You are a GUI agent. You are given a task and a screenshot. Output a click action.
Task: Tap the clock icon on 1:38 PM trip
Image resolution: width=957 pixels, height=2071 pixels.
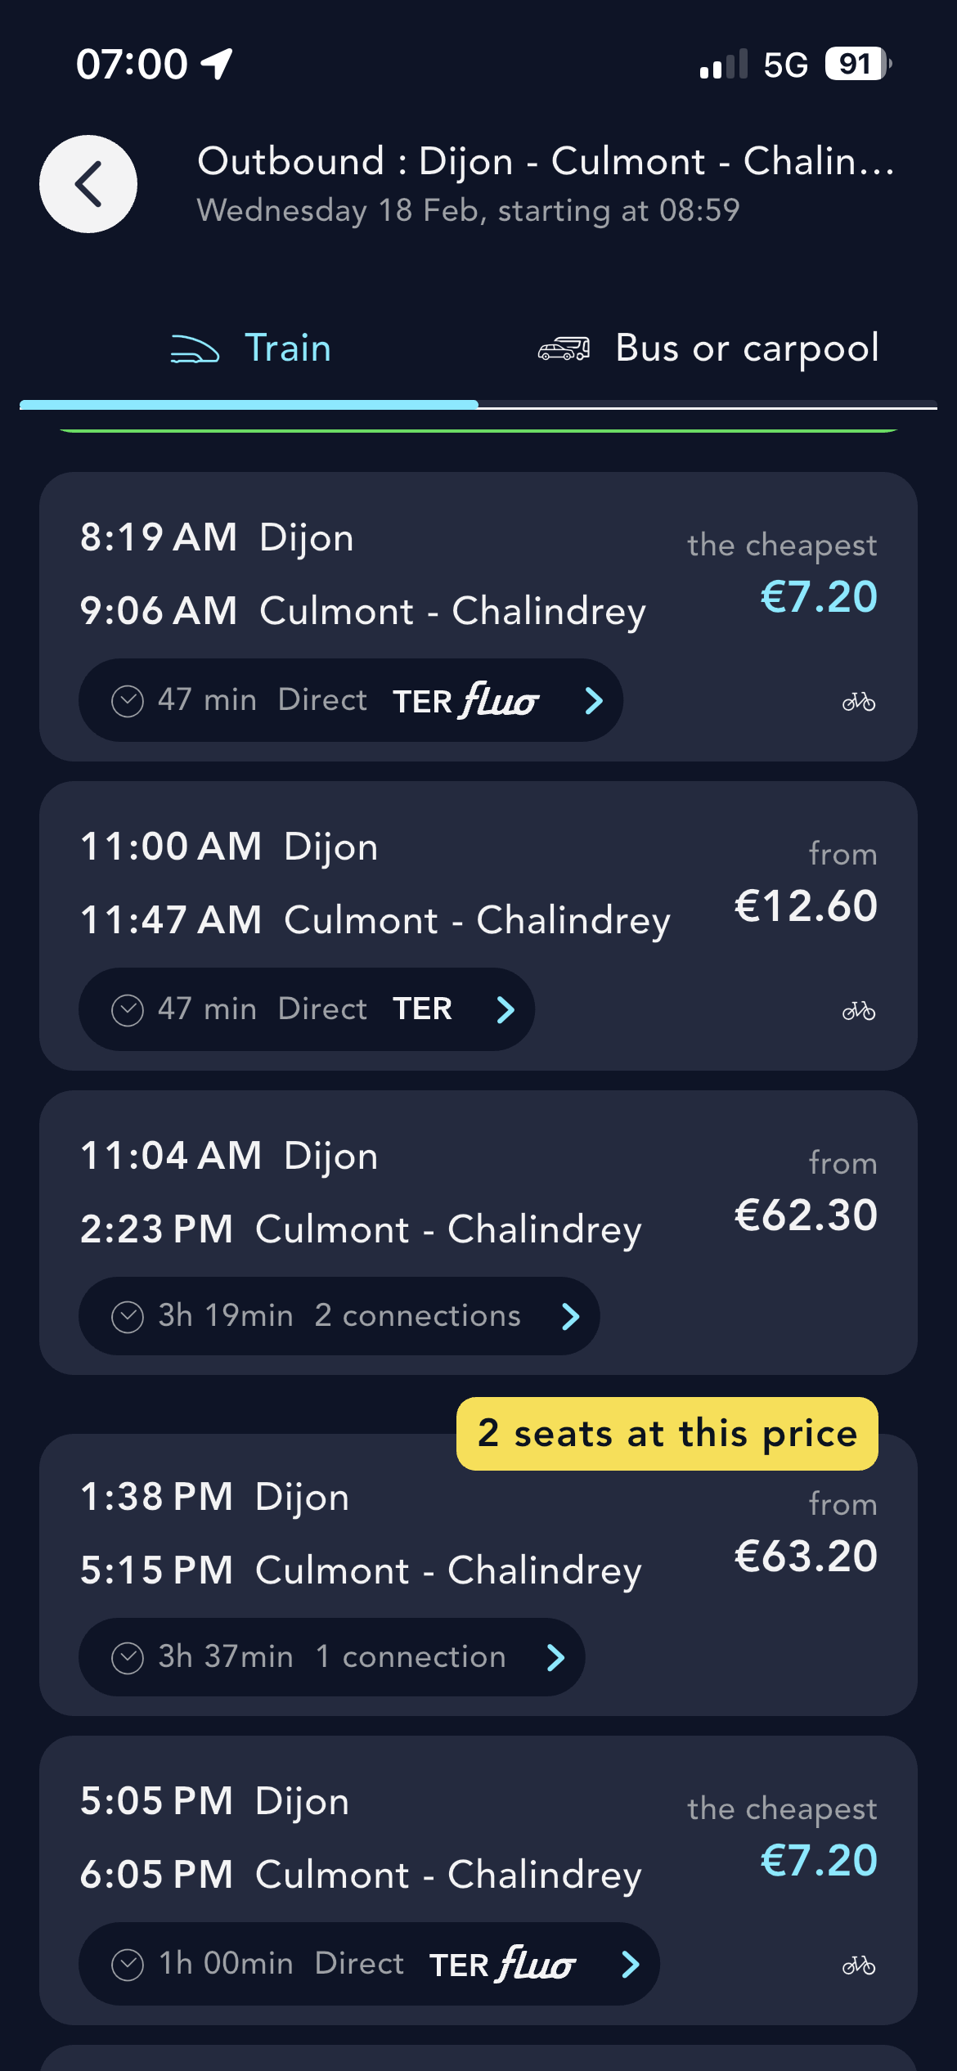128,1657
